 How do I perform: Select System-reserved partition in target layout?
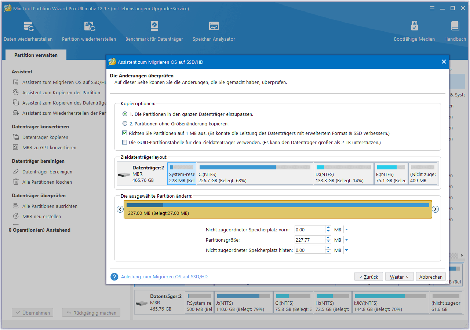click(x=182, y=174)
